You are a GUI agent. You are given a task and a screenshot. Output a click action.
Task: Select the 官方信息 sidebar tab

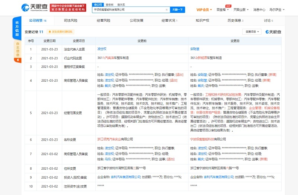pos(17,29)
